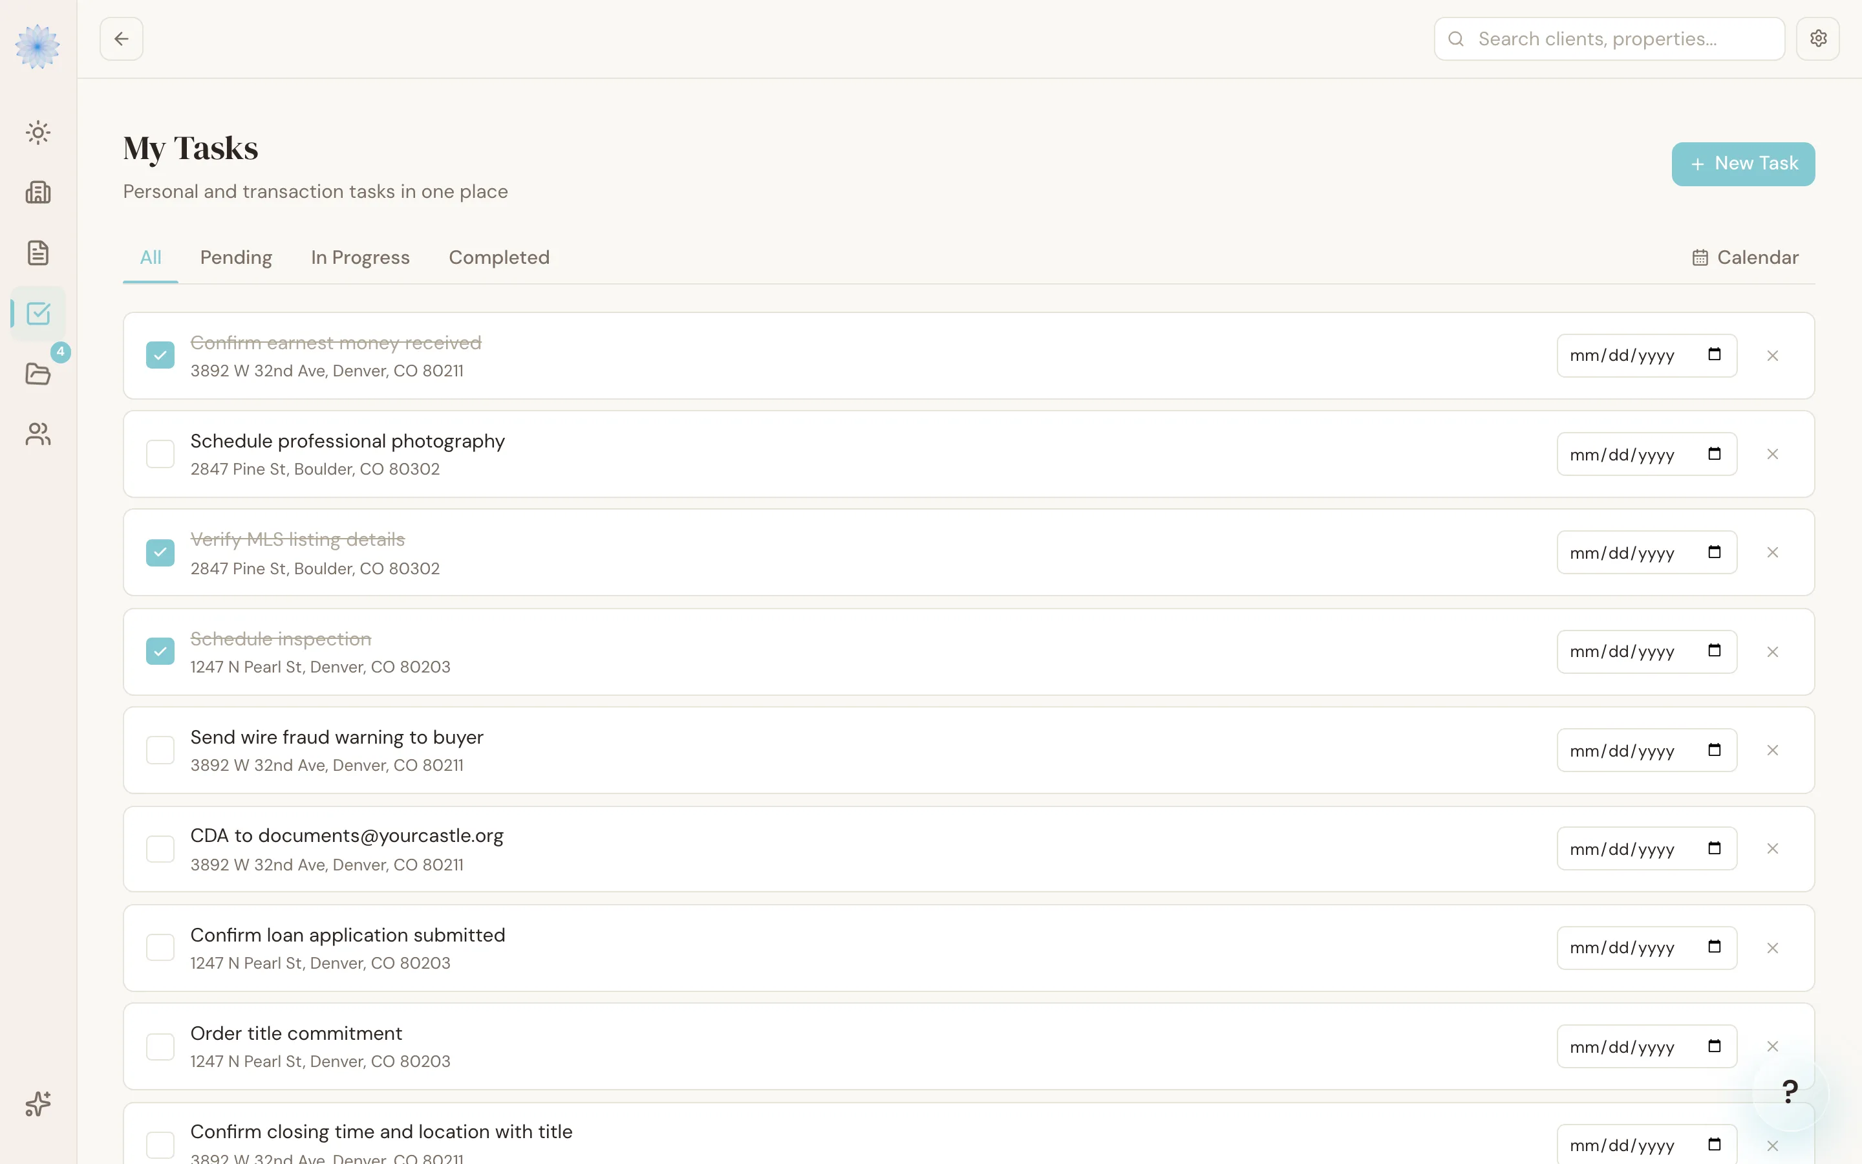The width and height of the screenshot is (1862, 1164).
Task: Remove the Schedule inspection task
Action: coord(1773,652)
